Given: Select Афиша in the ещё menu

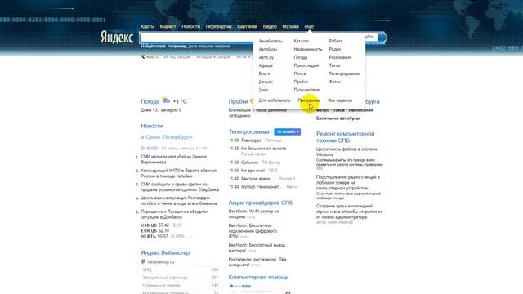Looking at the screenshot, I should coord(266,65).
